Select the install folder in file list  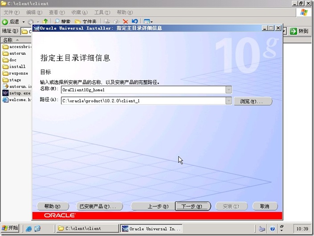(14, 67)
